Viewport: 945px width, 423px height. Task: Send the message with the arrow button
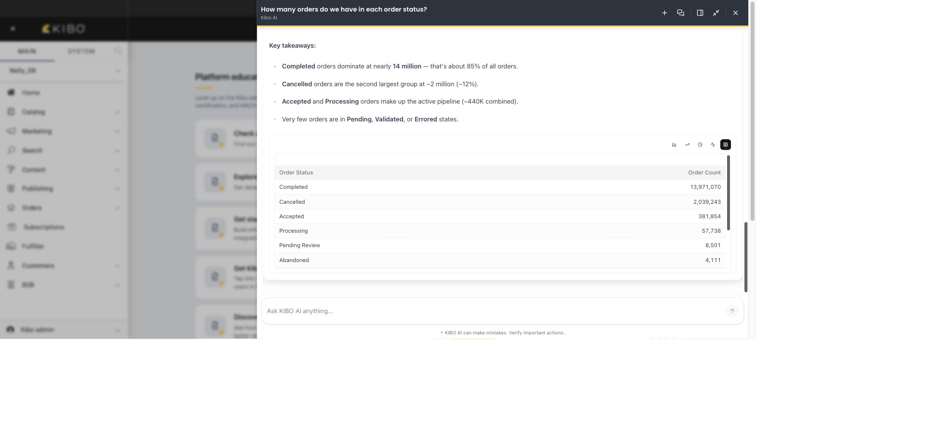pos(732,311)
